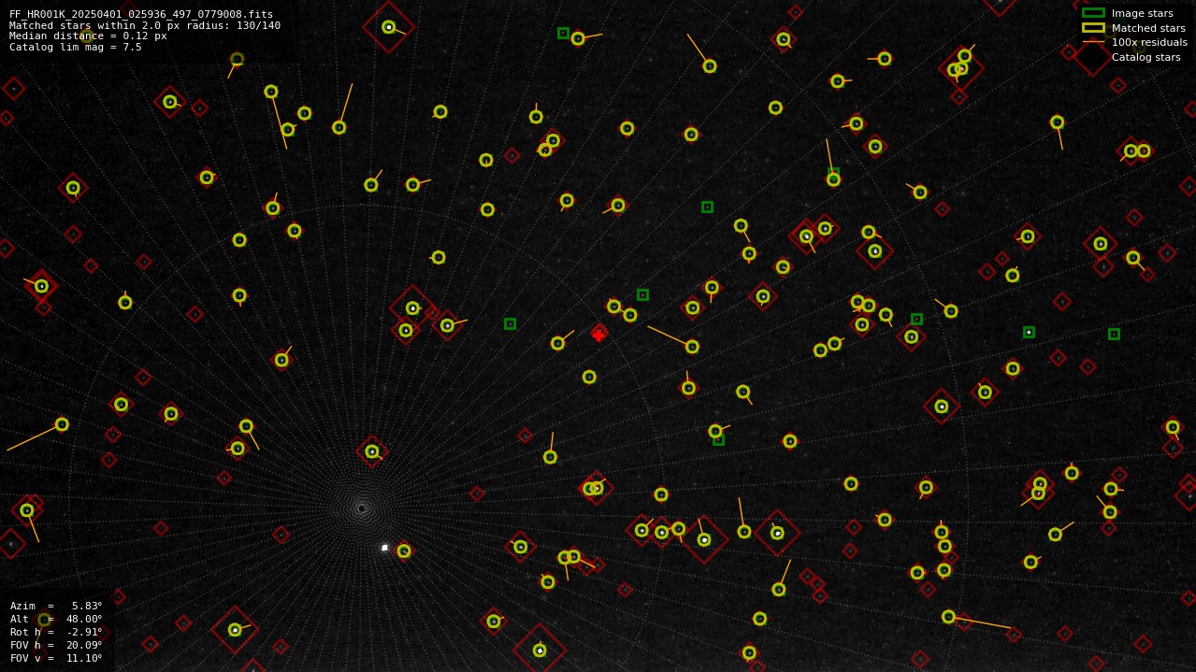Click the FF_HR001K .fits file name text
The width and height of the screenshot is (1196, 672).
click(x=141, y=14)
